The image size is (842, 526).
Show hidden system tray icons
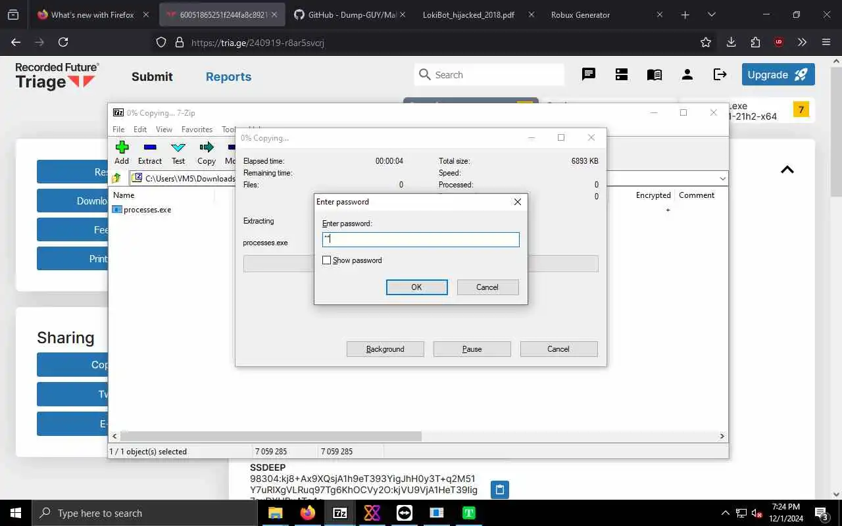pyautogui.click(x=726, y=513)
